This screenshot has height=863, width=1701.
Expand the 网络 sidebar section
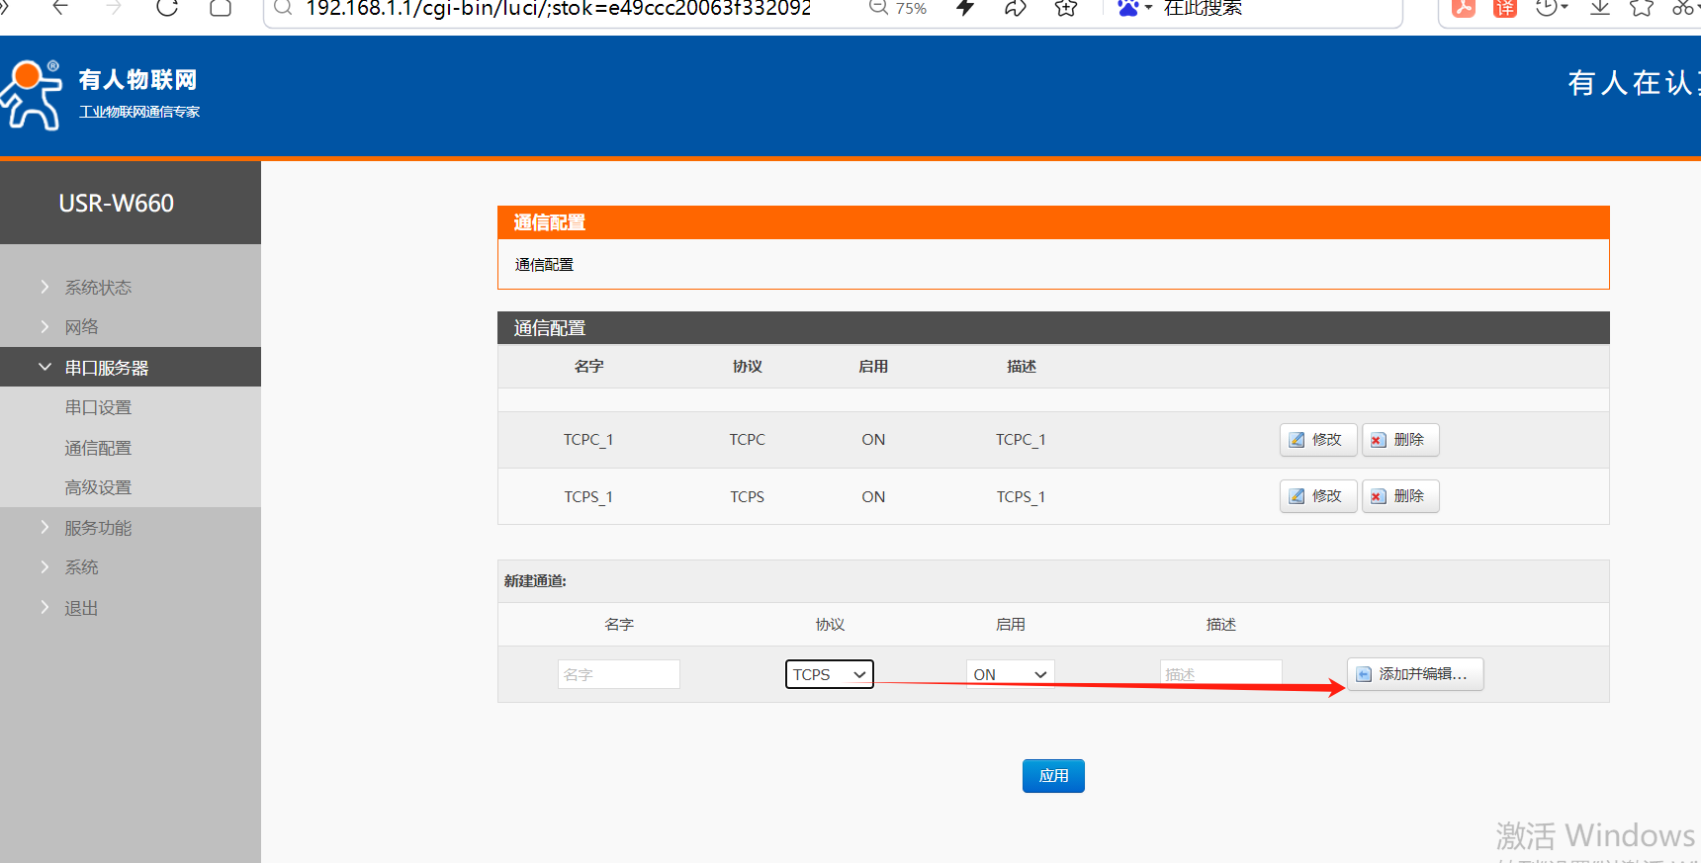[81, 327]
